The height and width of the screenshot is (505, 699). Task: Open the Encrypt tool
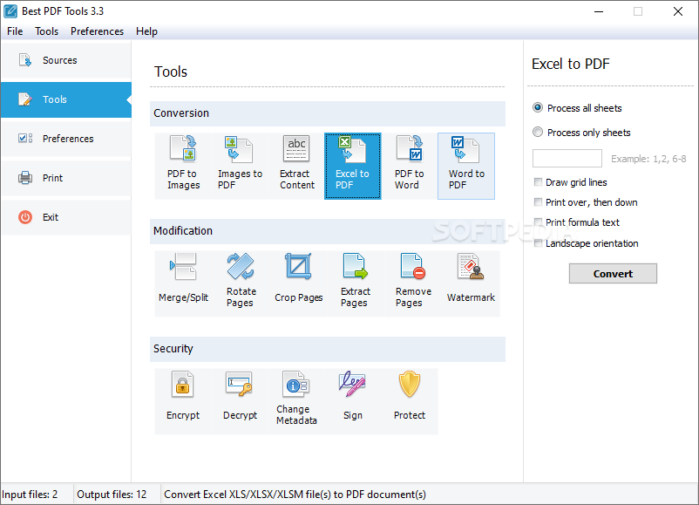coord(183,401)
